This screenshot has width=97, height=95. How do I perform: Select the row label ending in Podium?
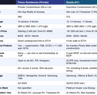[8, 47]
